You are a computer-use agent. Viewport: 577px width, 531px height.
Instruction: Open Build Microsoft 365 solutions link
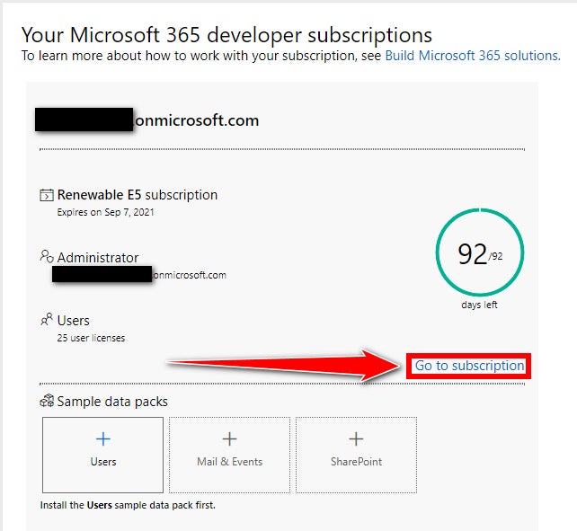pos(473,56)
